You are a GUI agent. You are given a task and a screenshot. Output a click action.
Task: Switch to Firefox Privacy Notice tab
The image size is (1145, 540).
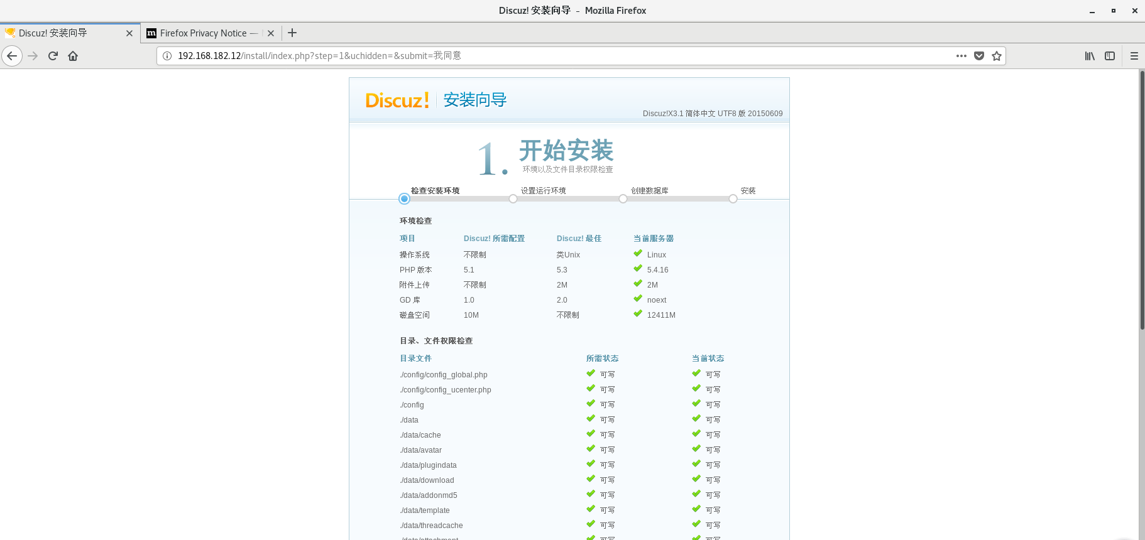pos(211,33)
